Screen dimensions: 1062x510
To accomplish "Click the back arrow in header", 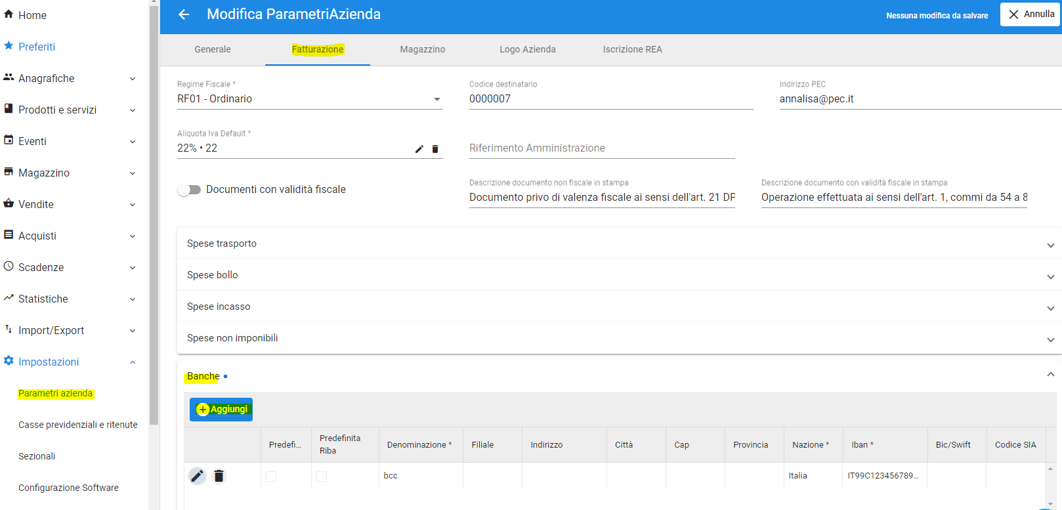I will 184,14.
